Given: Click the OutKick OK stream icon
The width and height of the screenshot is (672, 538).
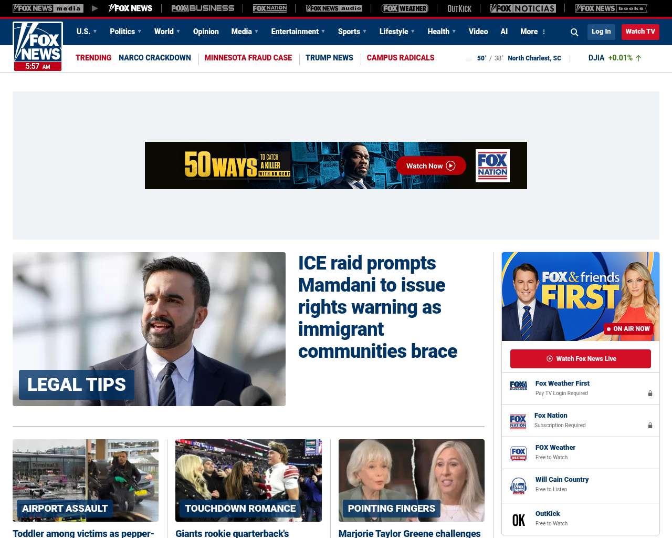Looking at the screenshot, I should (519, 520).
